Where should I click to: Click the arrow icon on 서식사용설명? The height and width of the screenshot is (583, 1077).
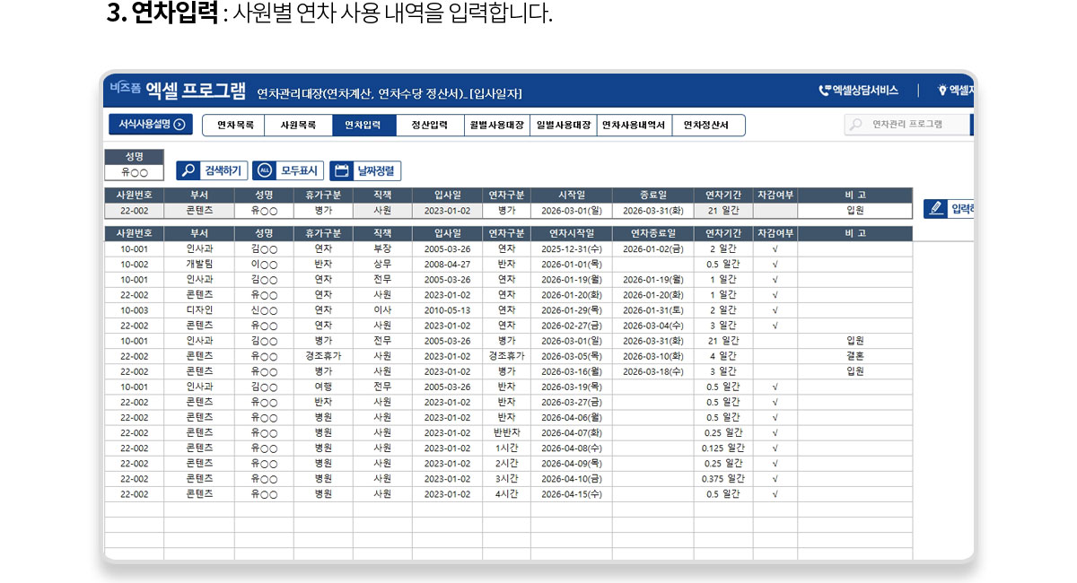[179, 125]
